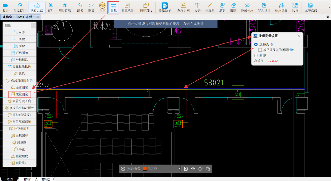Select the 文字查找 text search tool
This screenshot has height=181, width=331.
click(311, 7)
